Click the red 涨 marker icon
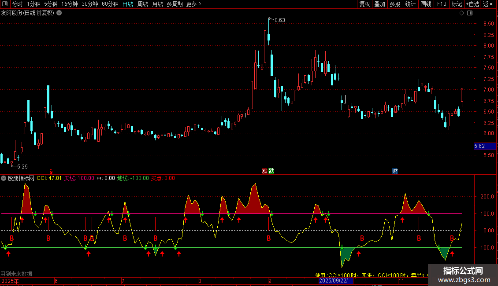Screen dimensions: 498x286 pos(264,171)
